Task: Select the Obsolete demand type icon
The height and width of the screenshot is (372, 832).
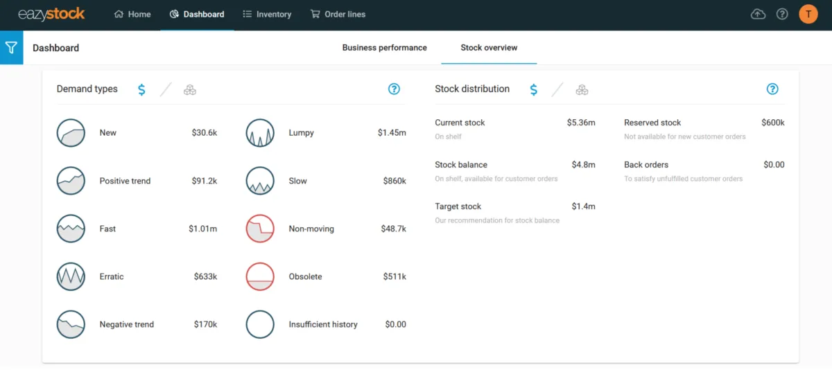Action: pyautogui.click(x=260, y=276)
